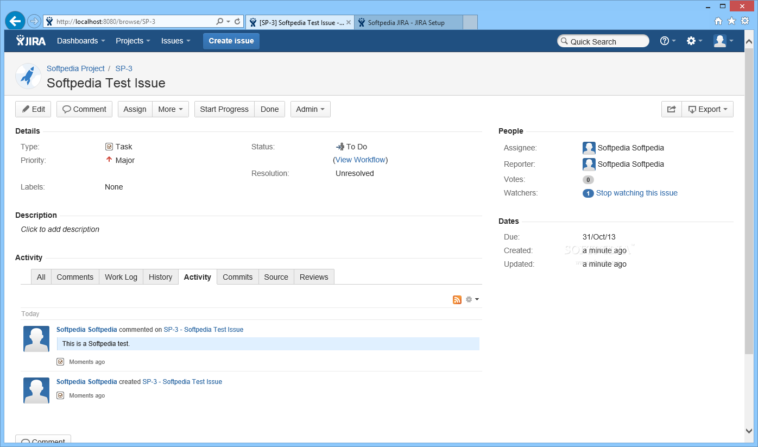
Task: Open the Admin dropdown button
Action: [311, 109]
